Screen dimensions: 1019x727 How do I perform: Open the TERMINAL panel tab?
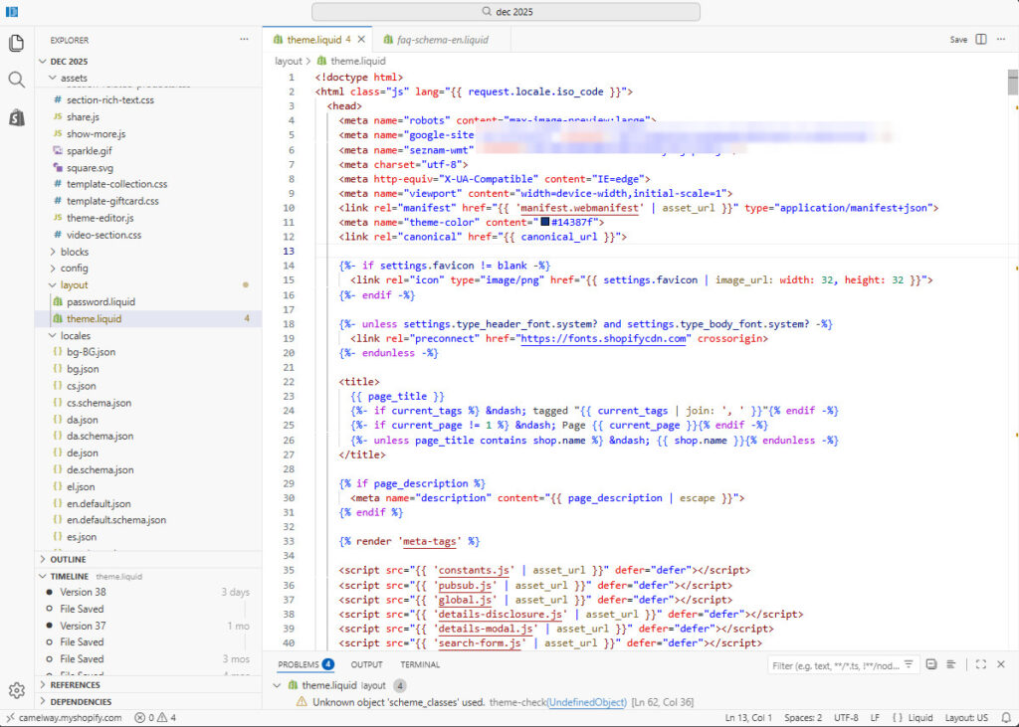pyautogui.click(x=420, y=664)
